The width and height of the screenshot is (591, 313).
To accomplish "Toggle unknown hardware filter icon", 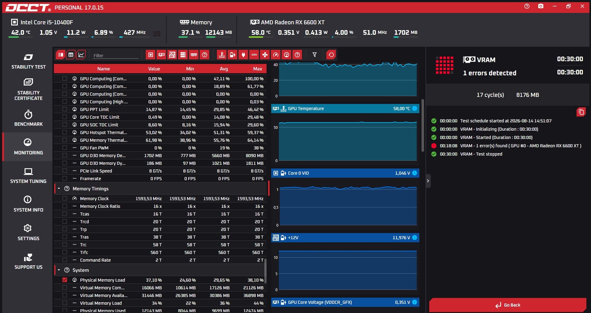I will click(x=205, y=55).
